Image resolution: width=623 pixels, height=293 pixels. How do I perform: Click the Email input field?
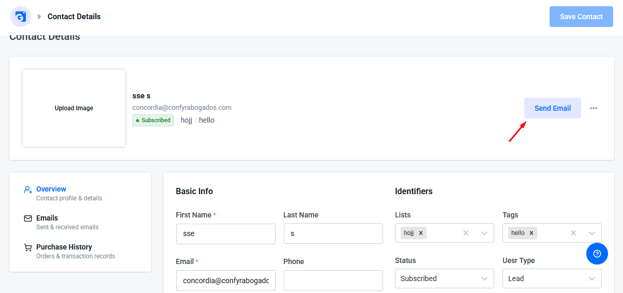(x=226, y=281)
